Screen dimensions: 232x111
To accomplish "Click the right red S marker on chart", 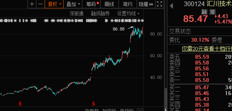I will point(93,104).
